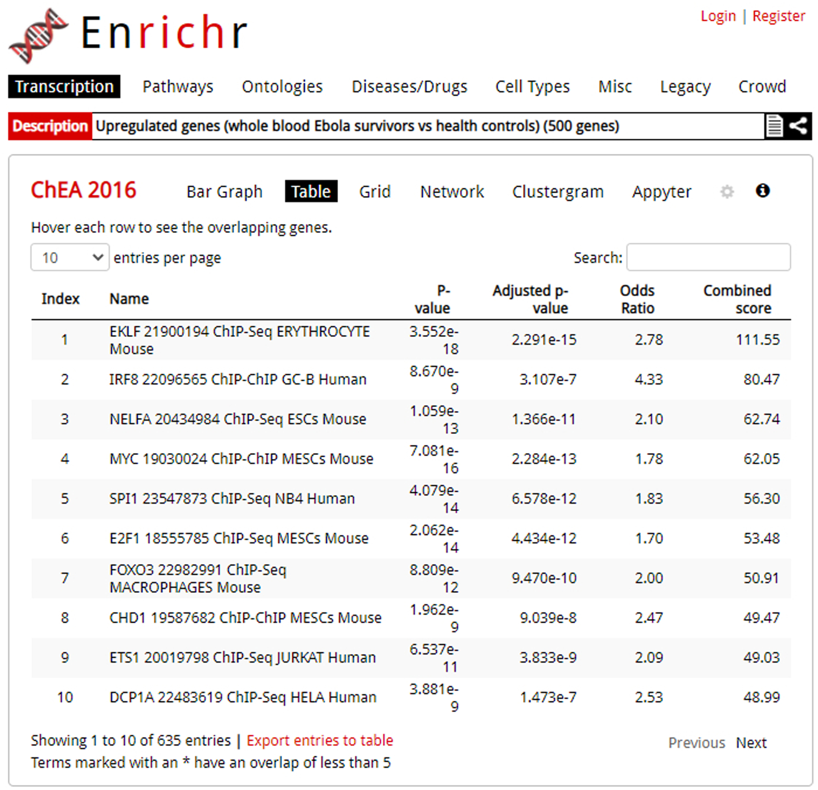Open the gene list document icon

tap(775, 126)
